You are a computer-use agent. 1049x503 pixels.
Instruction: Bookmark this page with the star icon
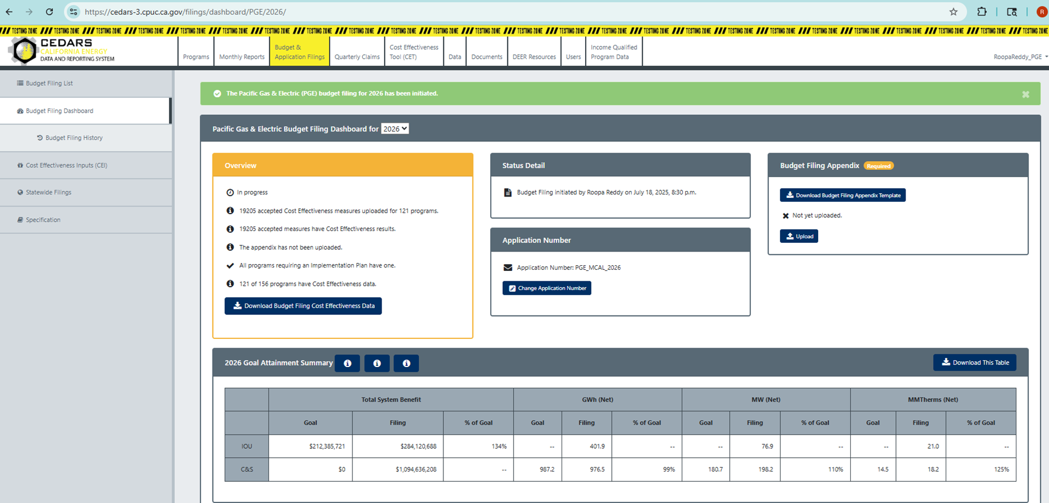953,11
